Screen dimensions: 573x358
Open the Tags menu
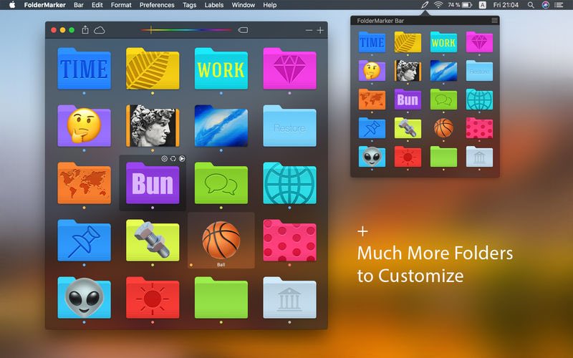189,5
